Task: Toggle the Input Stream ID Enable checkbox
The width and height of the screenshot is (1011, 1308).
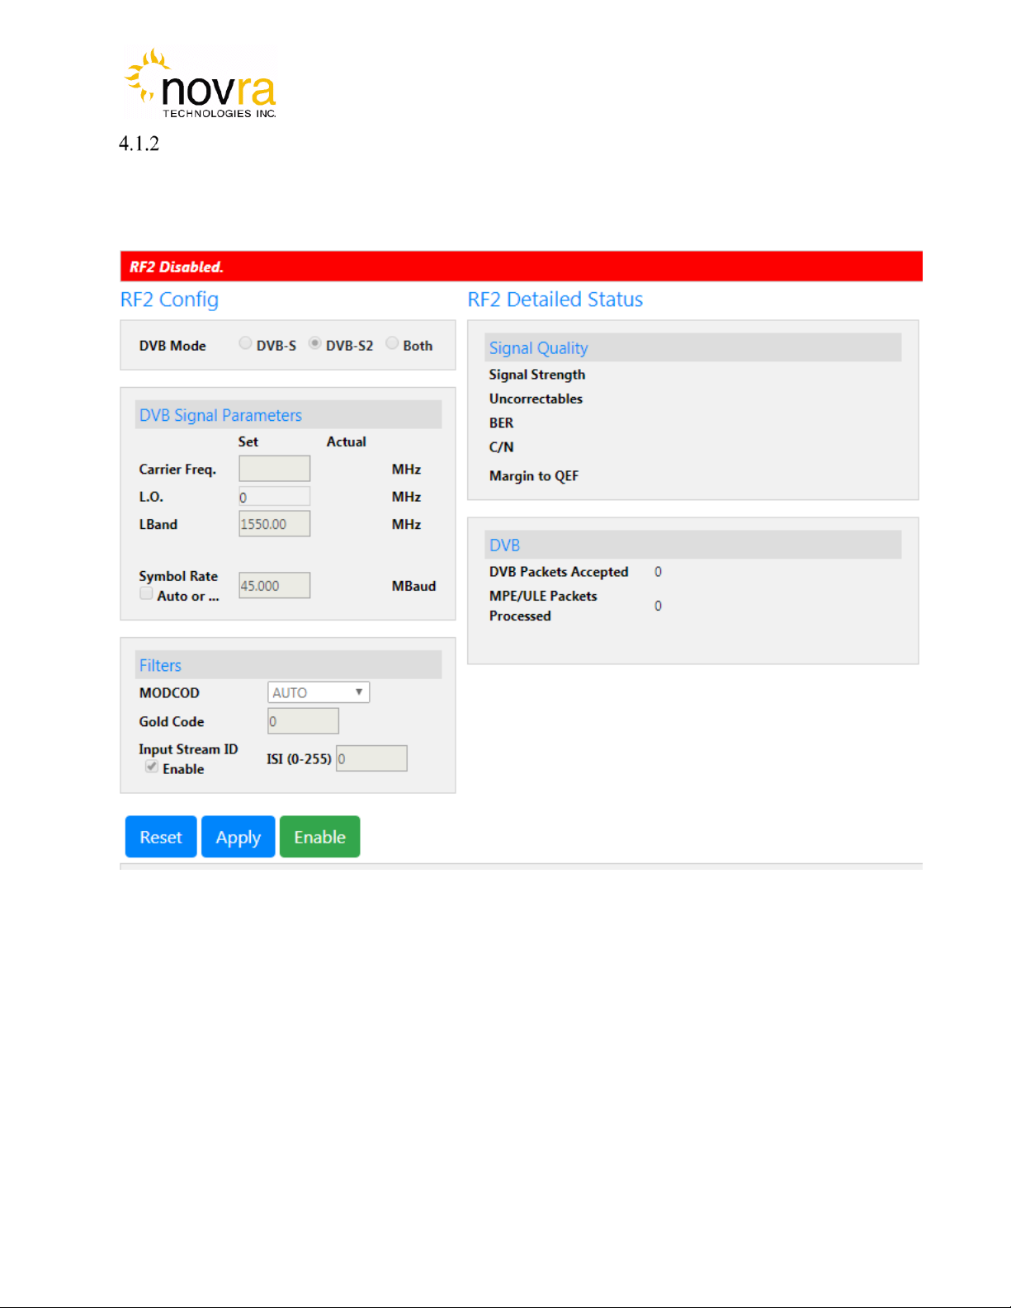Action: point(152,767)
